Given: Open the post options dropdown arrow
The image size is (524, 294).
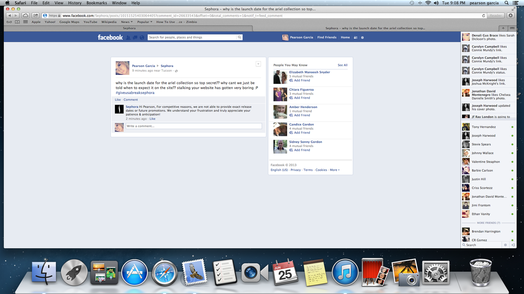Looking at the screenshot, I should (x=258, y=64).
